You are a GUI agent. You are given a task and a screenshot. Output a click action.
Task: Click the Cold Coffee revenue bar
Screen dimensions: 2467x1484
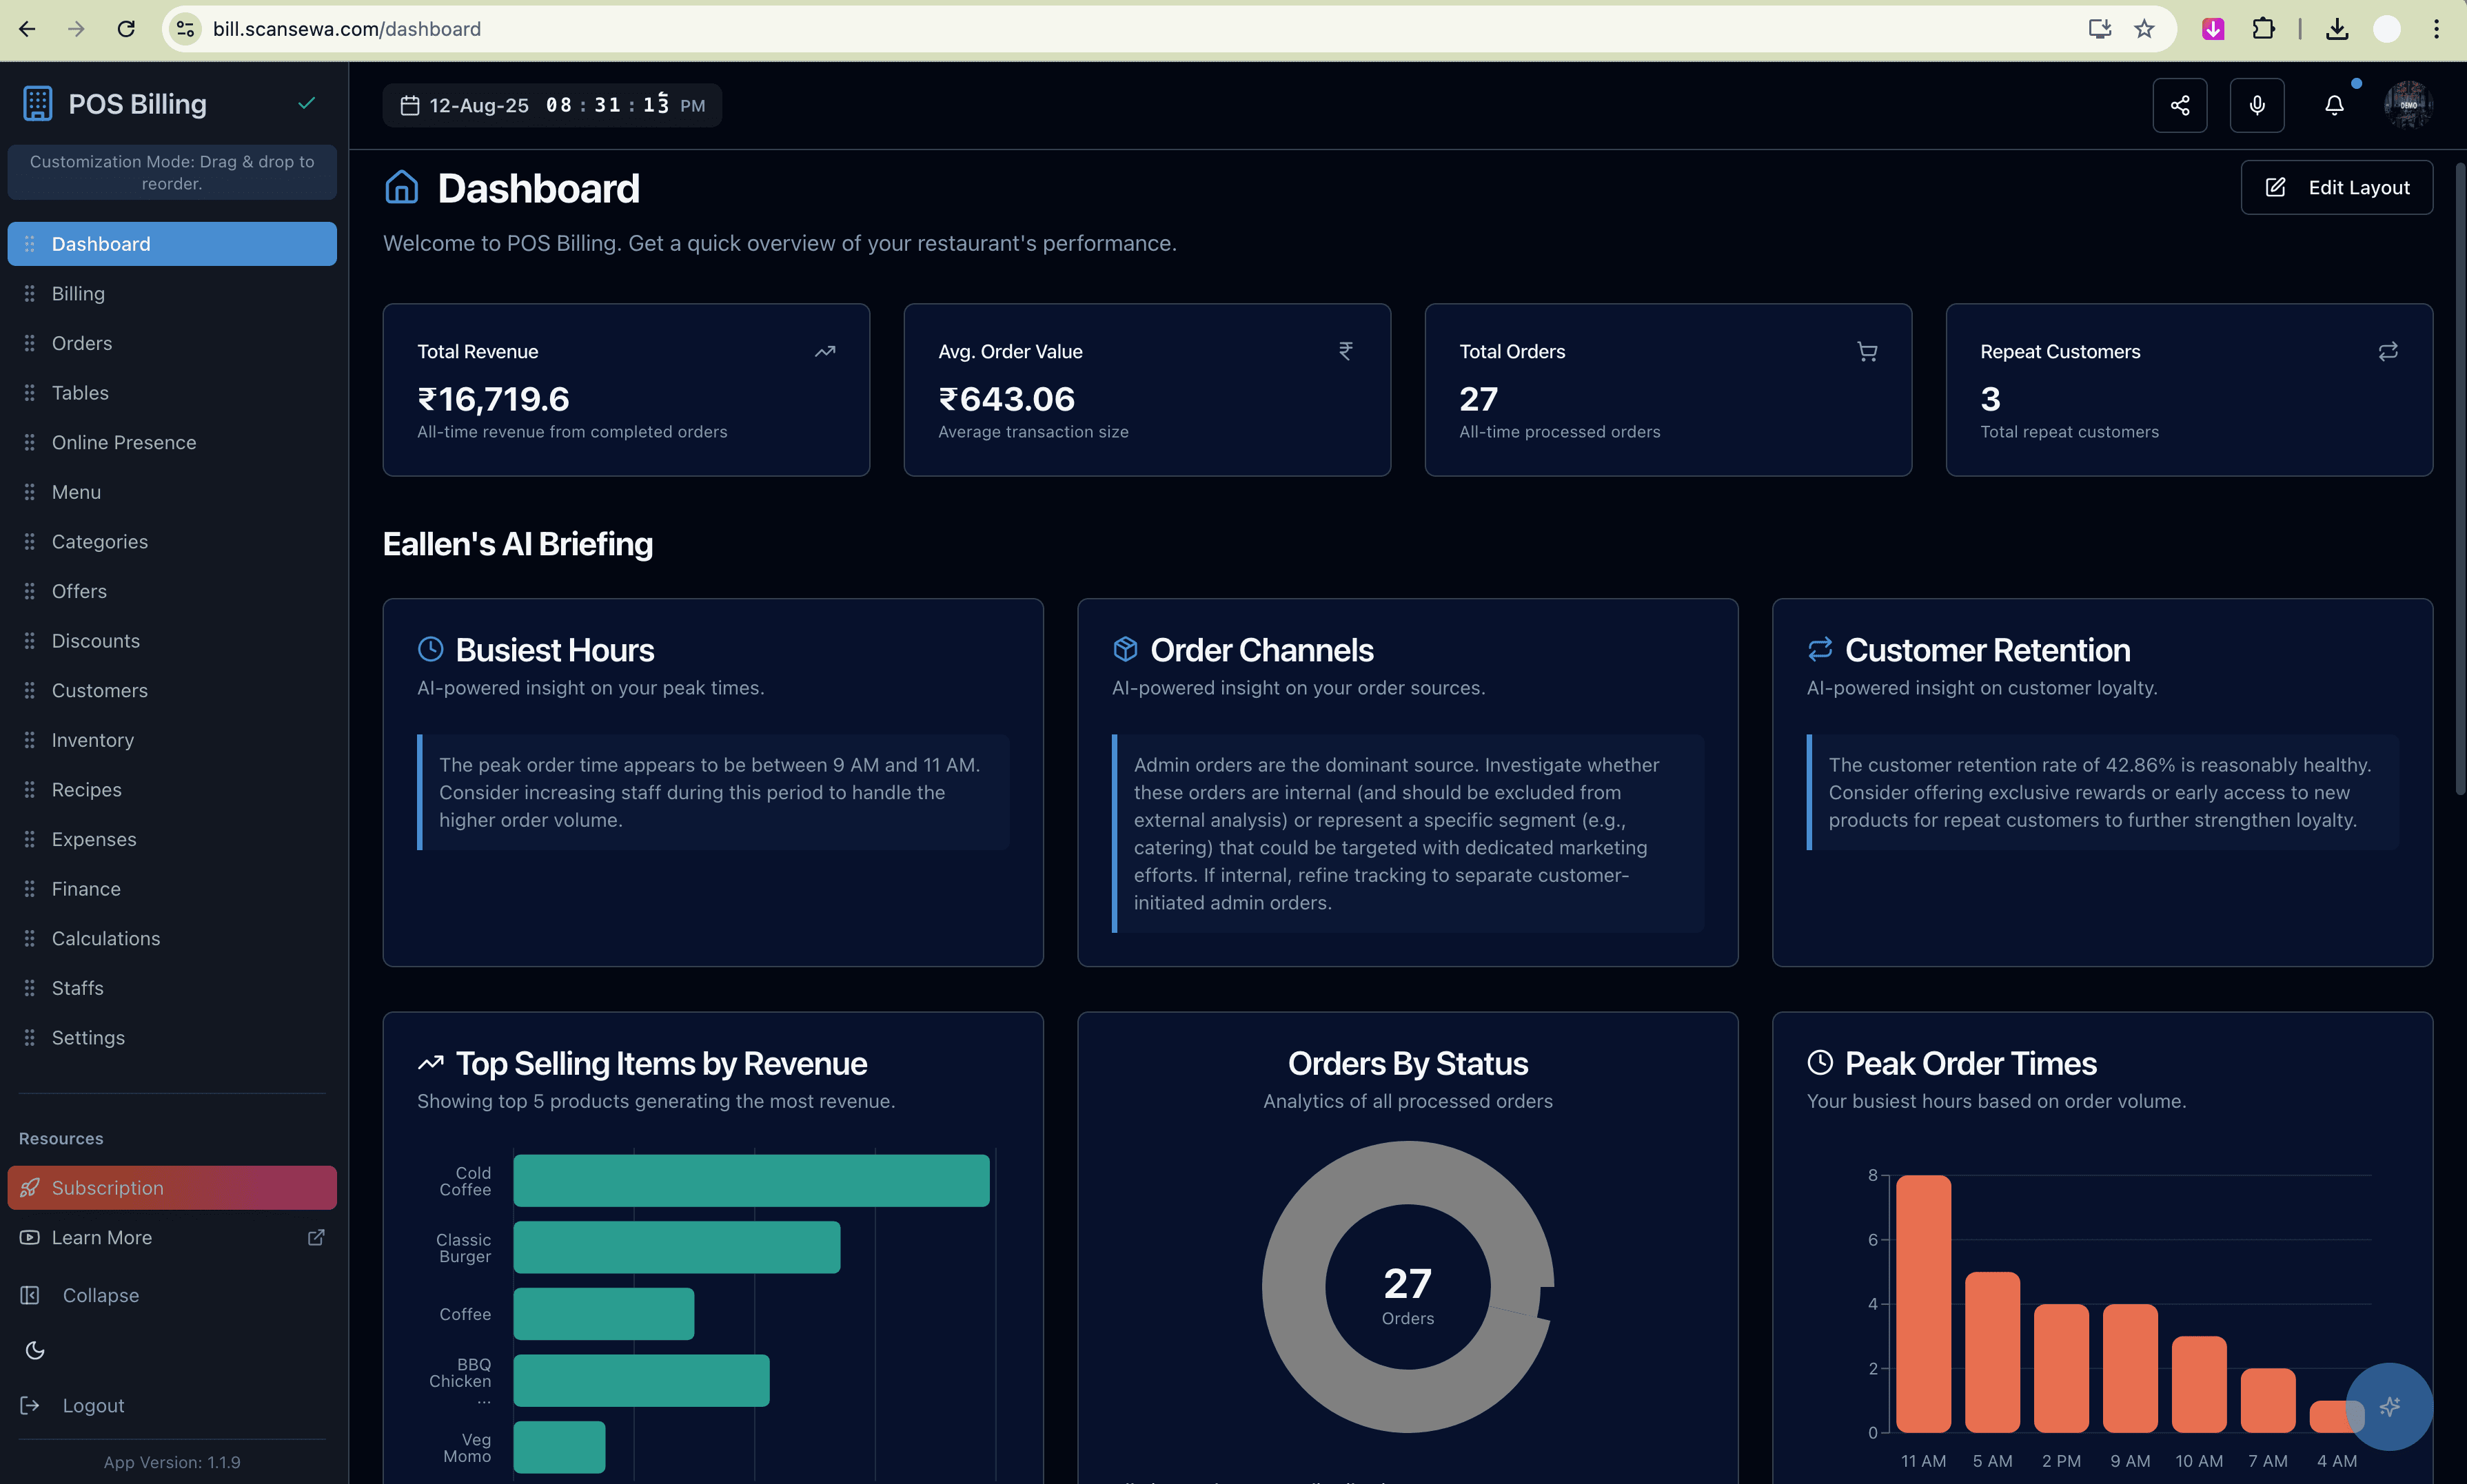click(x=751, y=1180)
